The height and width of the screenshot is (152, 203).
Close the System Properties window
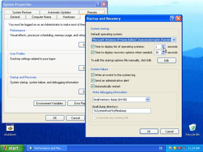tap(104, 4)
